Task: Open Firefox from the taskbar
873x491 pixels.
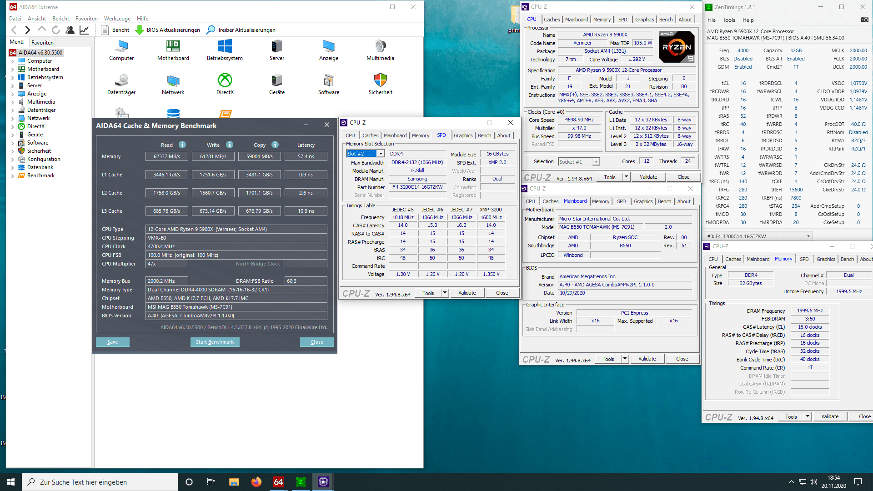Action: coord(256,482)
